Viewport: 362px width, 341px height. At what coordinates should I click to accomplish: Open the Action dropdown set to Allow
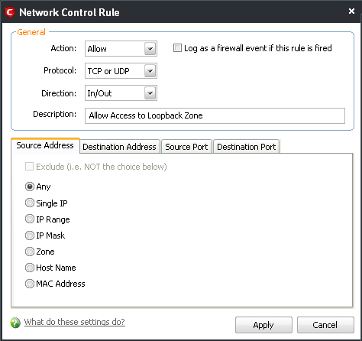pos(121,49)
